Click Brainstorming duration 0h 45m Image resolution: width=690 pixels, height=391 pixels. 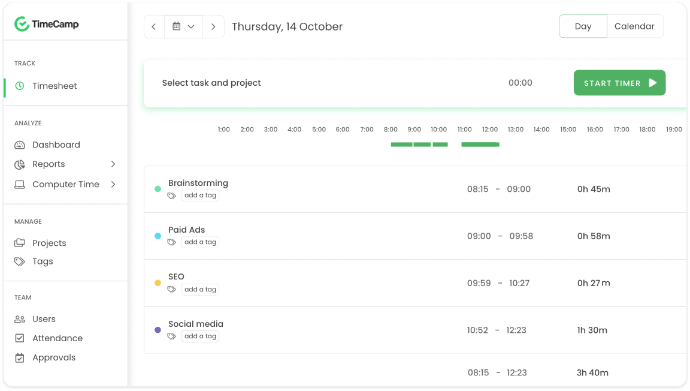click(594, 189)
